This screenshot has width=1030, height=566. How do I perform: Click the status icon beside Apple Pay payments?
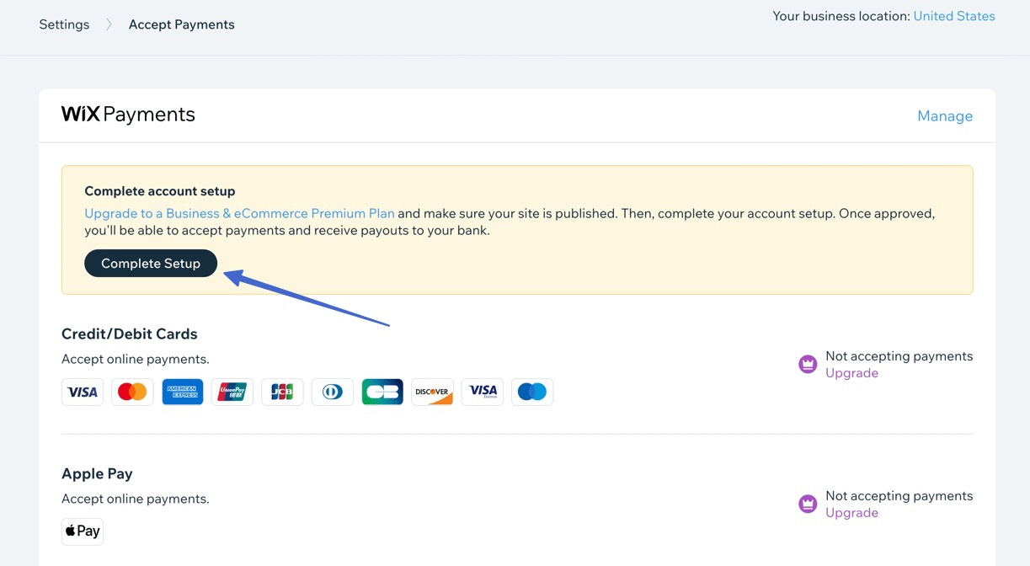point(808,503)
